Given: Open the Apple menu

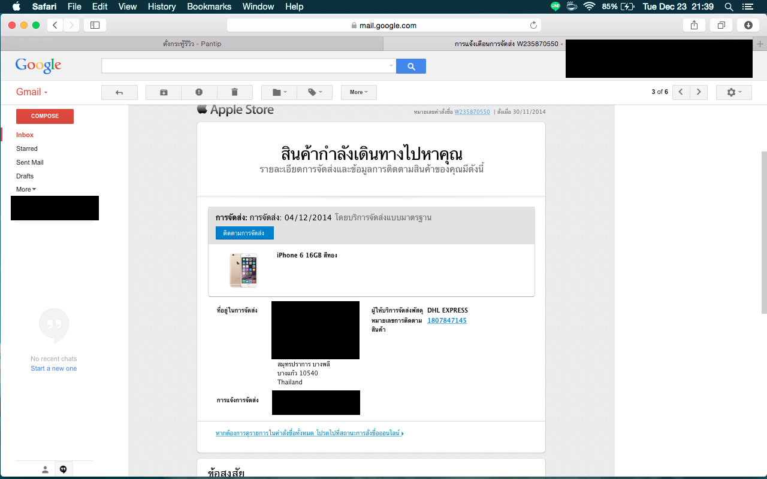Looking at the screenshot, I should (16, 7).
